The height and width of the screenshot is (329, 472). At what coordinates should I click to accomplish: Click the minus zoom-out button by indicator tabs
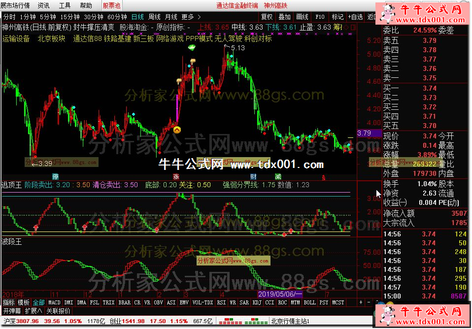point(369,302)
